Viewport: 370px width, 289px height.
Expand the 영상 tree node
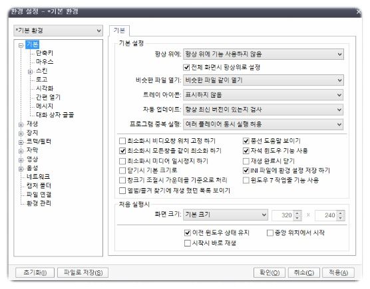pyautogui.click(x=21, y=160)
